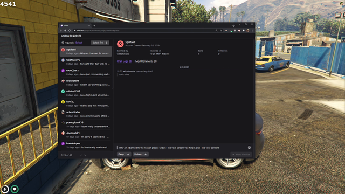The height and width of the screenshot is (194, 345).
Task: Click the Next: Finalize button
Action: [241, 155]
